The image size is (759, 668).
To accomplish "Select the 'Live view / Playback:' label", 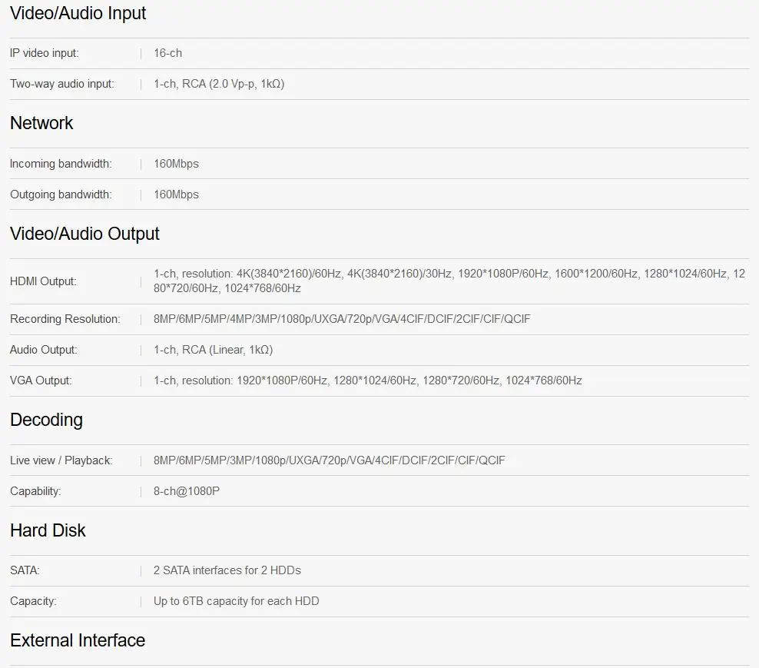I will tap(61, 460).
